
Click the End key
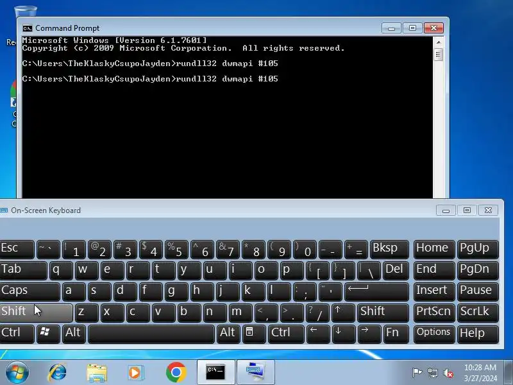[x=434, y=270]
